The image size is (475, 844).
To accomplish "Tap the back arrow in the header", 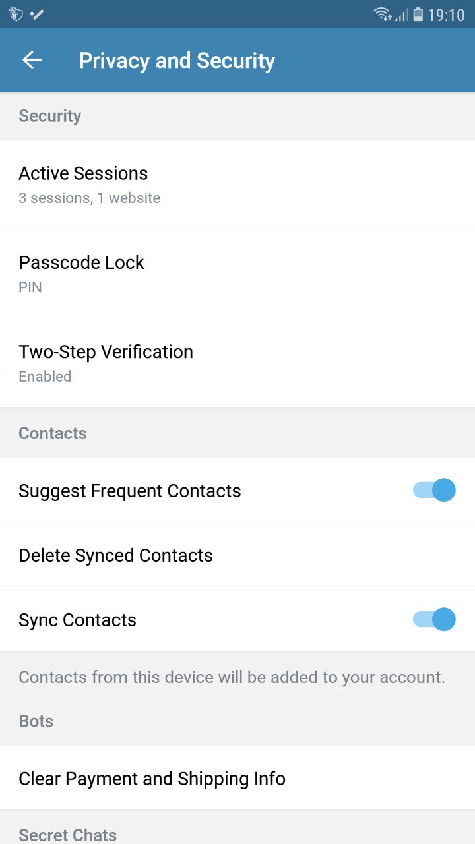I will tap(32, 60).
